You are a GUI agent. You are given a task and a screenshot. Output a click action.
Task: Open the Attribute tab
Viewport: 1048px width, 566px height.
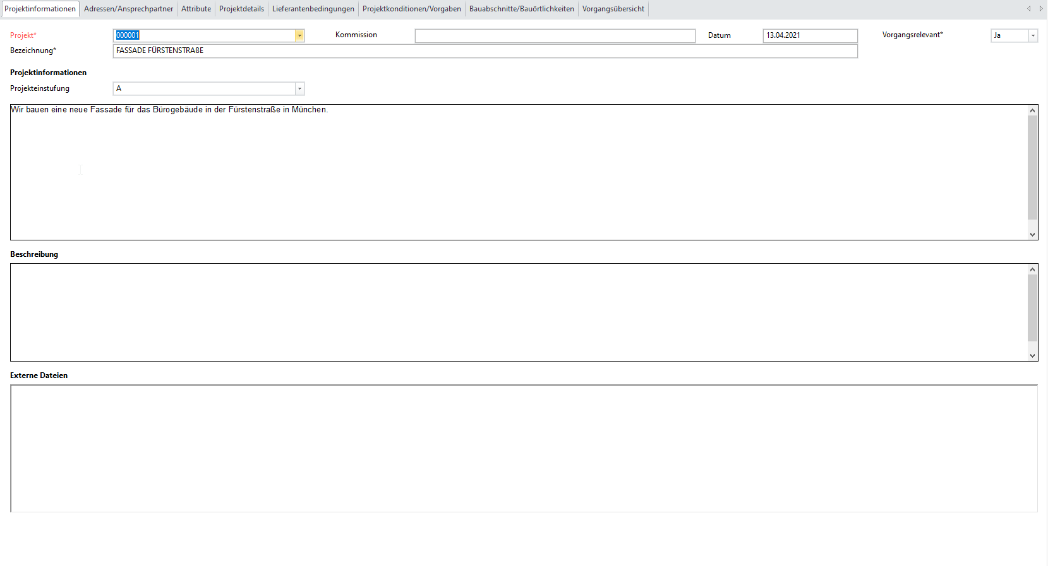(196, 9)
